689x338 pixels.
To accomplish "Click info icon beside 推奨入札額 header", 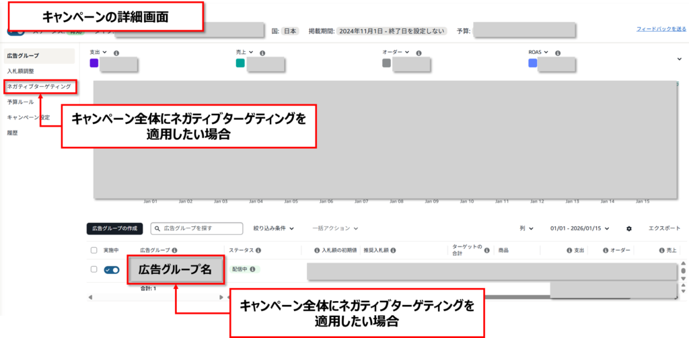I will pos(393,250).
